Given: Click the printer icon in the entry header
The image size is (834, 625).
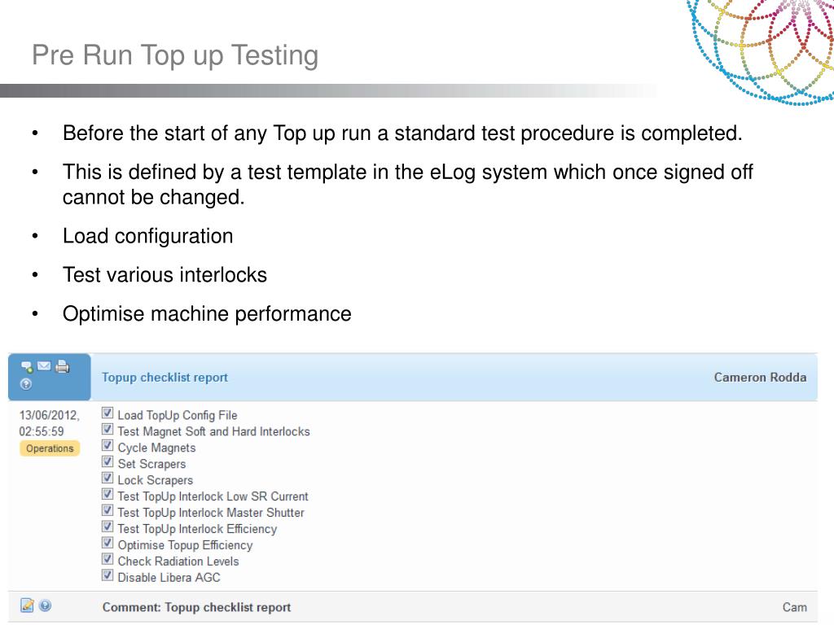Looking at the screenshot, I should click(x=62, y=366).
